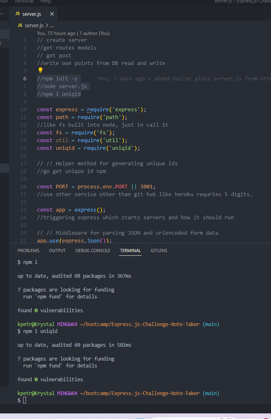Click the PORT constant value 3001
The image size is (271, 419).
(x=146, y=186)
